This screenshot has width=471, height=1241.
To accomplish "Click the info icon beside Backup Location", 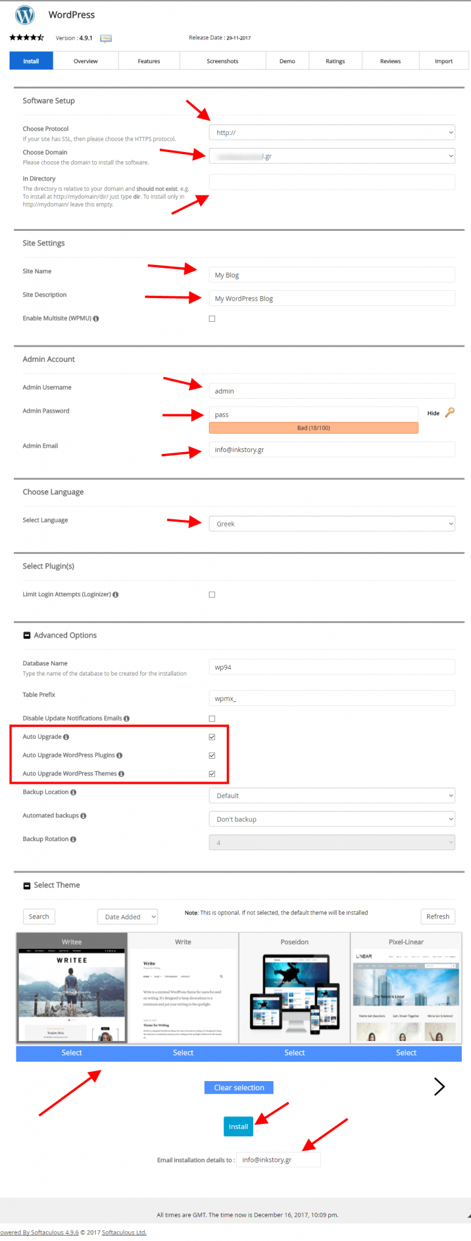I will click(73, 793).
